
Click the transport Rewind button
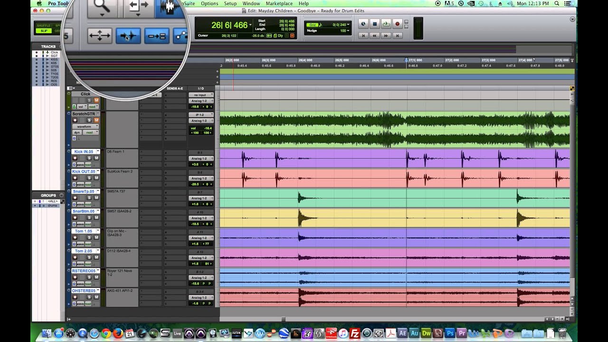(x=375, y=35)
